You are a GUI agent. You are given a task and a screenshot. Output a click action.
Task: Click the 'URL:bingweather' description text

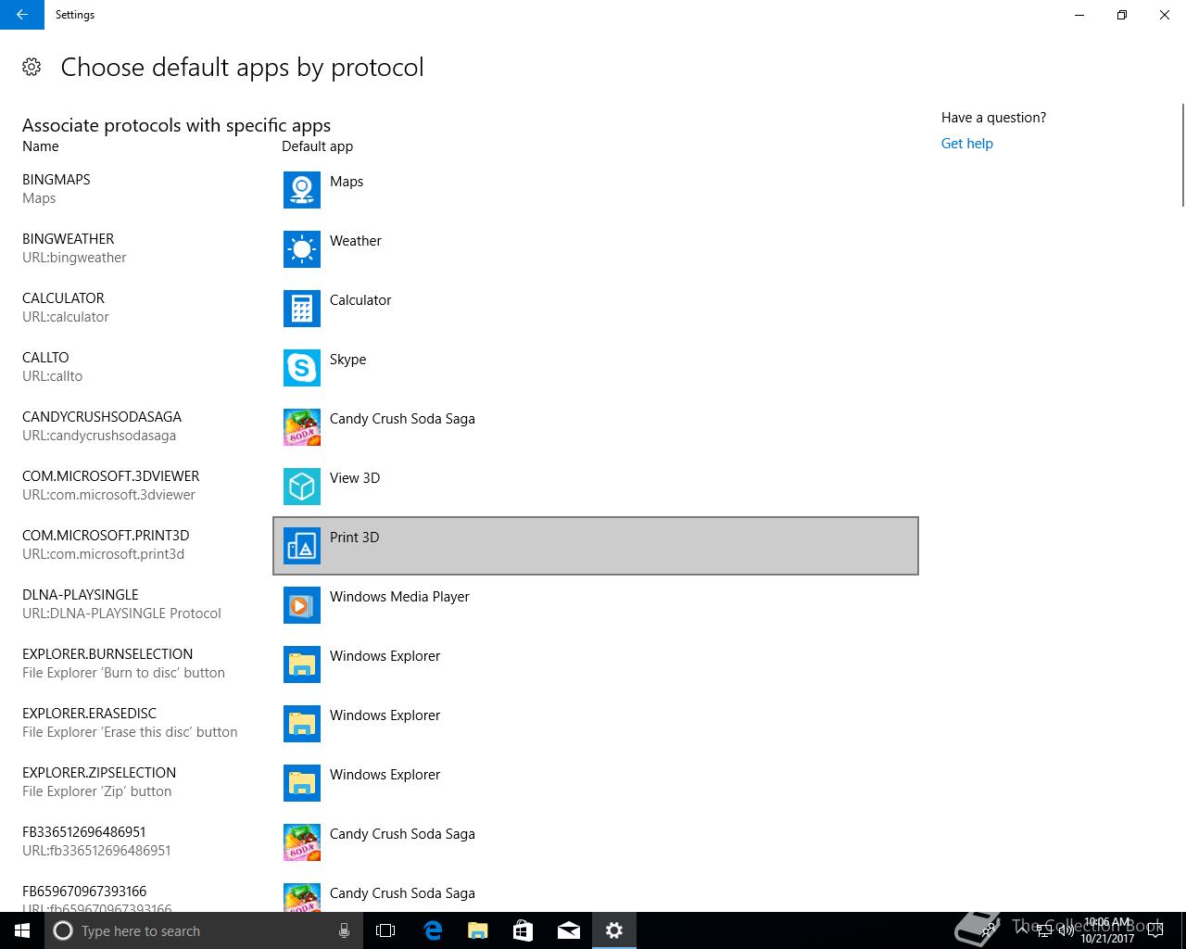coord(74,258)
